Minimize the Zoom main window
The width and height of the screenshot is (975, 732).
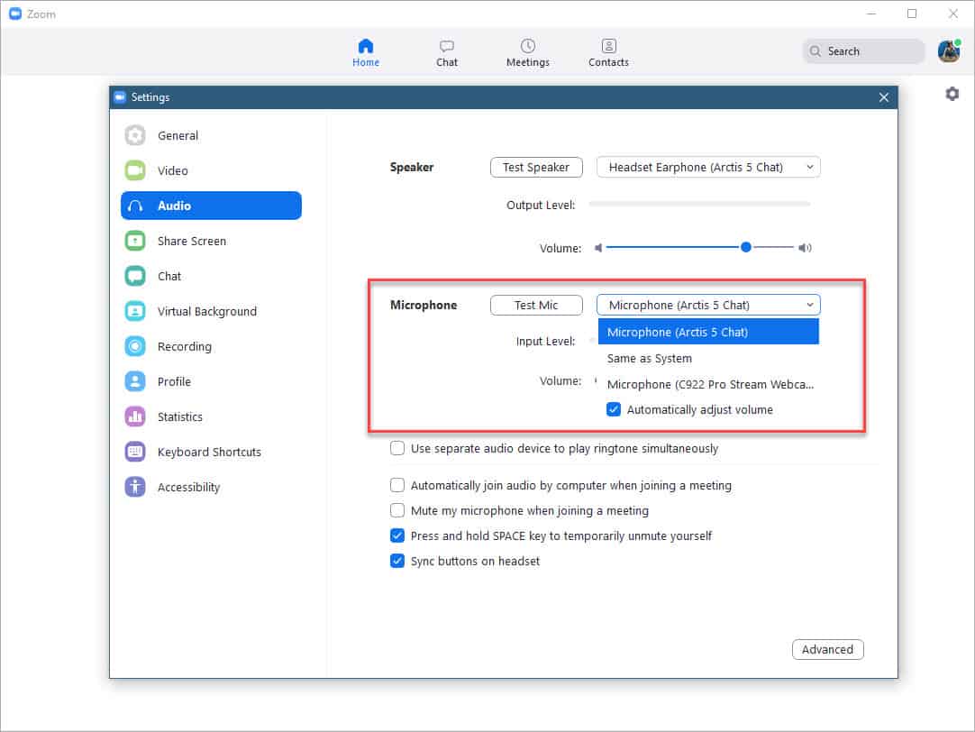click(871, 14)
